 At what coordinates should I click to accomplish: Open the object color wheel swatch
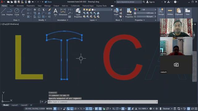[x=135, y=10]
